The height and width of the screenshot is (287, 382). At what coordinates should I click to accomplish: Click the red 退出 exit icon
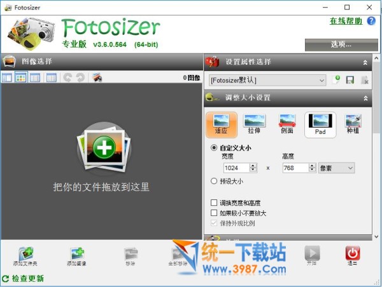(x=352, y=255)
